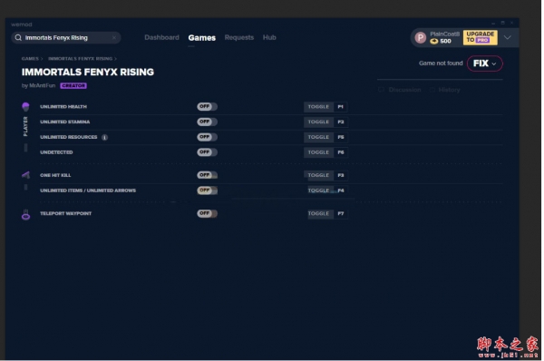Click the PlainCoat8 username

[445, 34]
